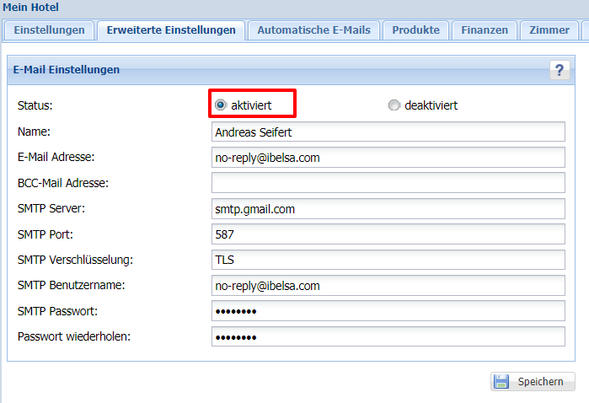The image size is (589, 403).
Task: Select the deaktiviert radio button
Action: pos(394,105)
